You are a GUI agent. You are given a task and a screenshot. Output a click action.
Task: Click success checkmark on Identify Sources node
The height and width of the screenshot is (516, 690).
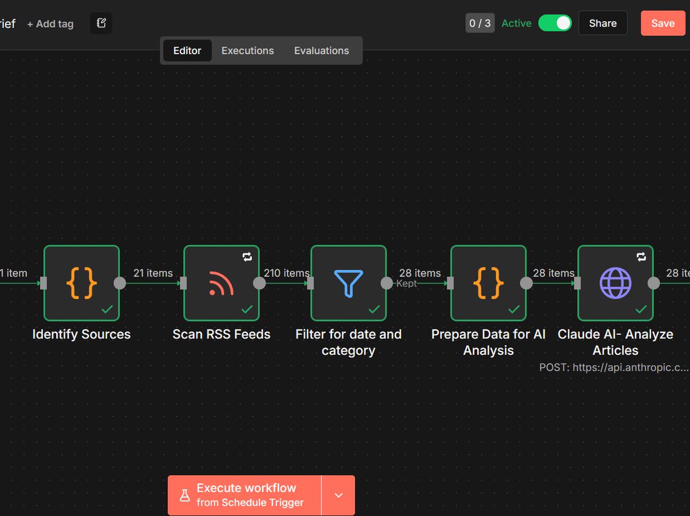[x=107, y=309]
